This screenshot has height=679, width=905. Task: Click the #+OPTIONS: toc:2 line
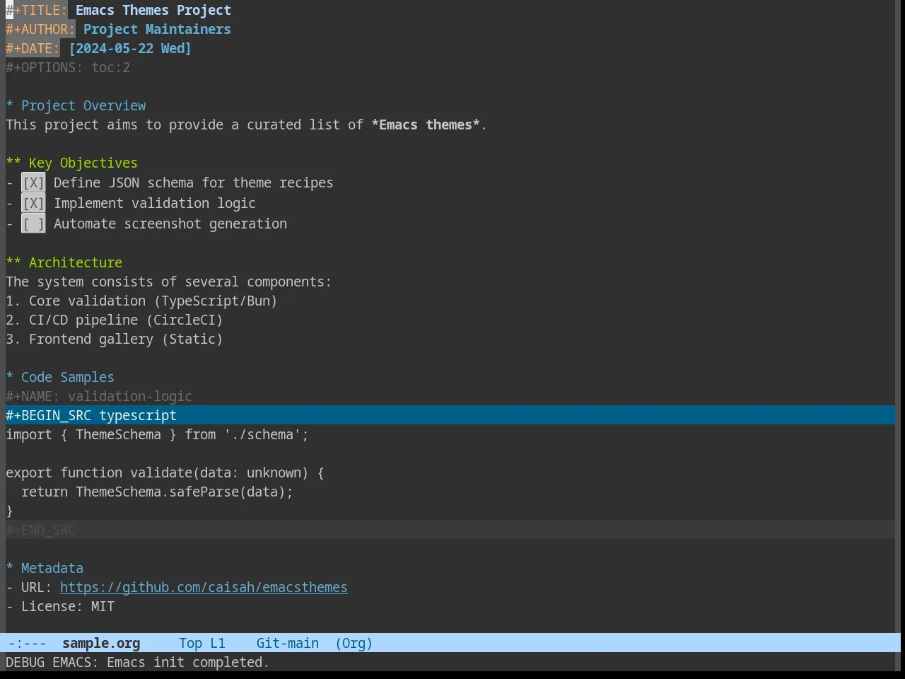pyautogui.click(x=68, y=67)
